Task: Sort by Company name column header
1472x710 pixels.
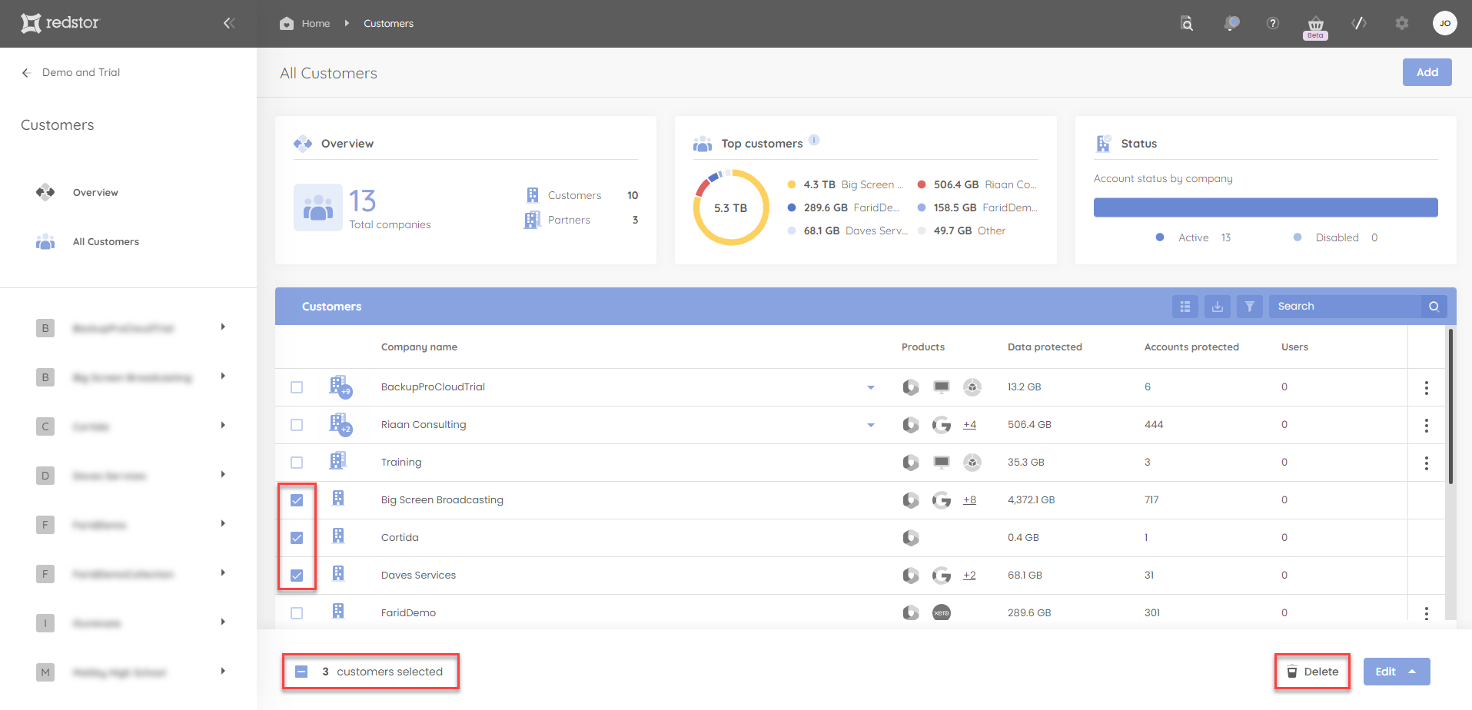Action: point(419,347)
